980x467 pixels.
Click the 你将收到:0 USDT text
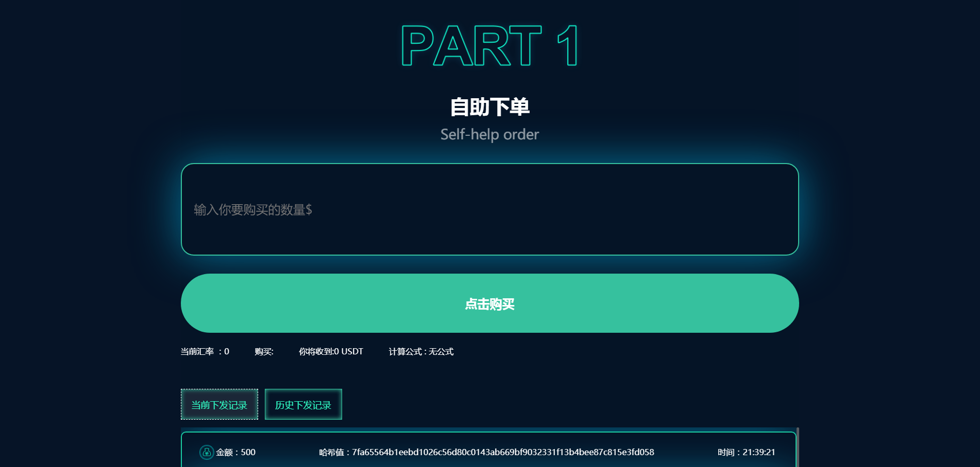[330, 351]
